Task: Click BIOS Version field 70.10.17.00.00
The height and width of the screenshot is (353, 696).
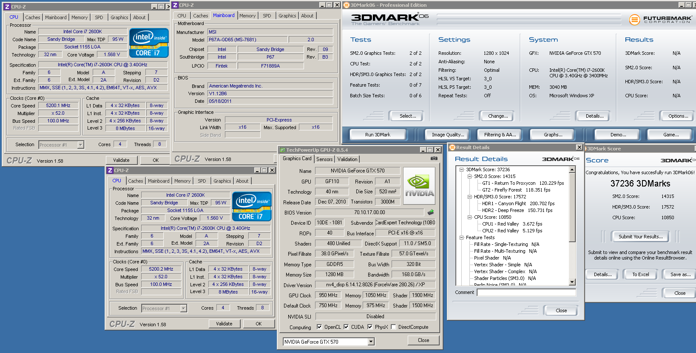Action: [x=369, y=212]
